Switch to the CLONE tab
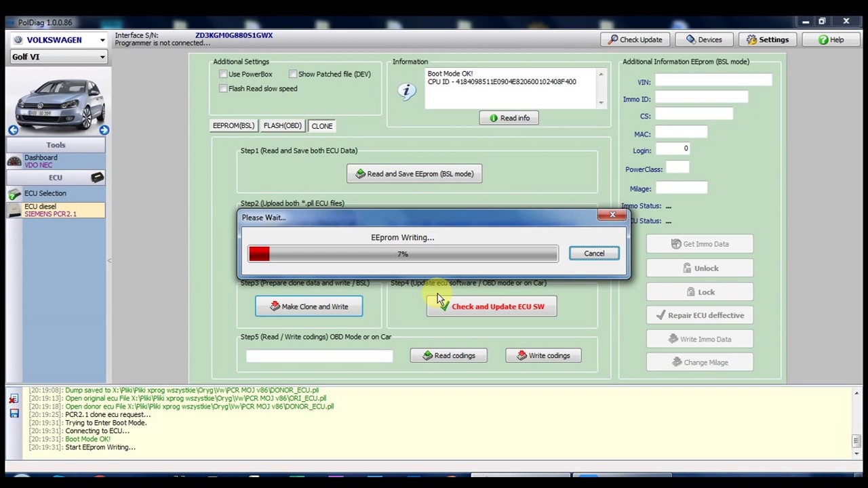 coord(322,126)
